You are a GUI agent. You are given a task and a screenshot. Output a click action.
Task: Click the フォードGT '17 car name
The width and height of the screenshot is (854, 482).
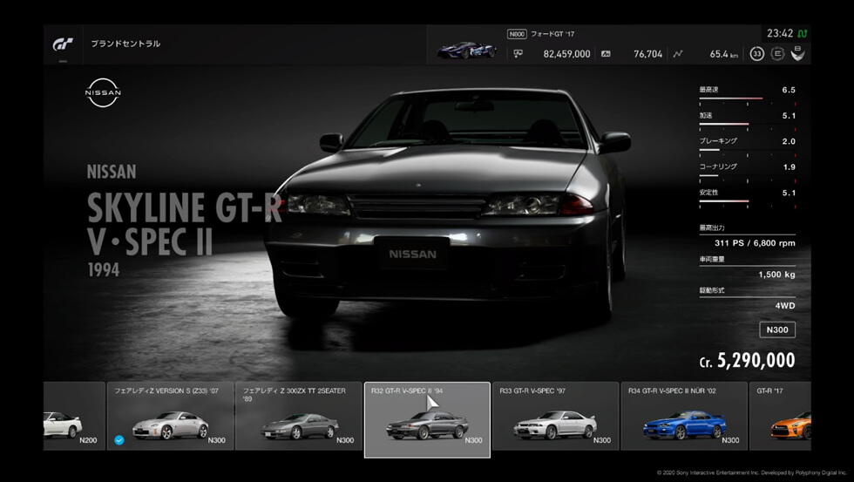pyautogui.click(x=552, y=34)
